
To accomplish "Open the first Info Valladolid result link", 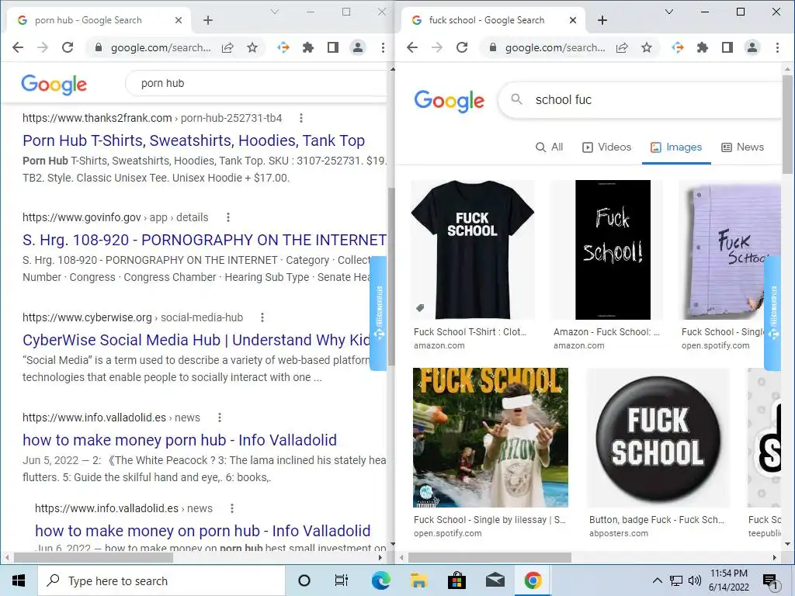I will 179,440.
